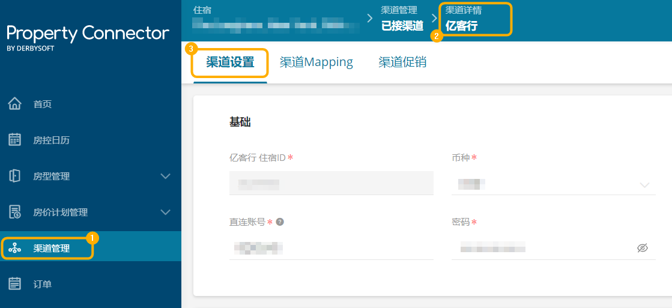Click the 房价计划管理 document icon
Viewport: 672px width, 308px height.
(x=14, y=211)
